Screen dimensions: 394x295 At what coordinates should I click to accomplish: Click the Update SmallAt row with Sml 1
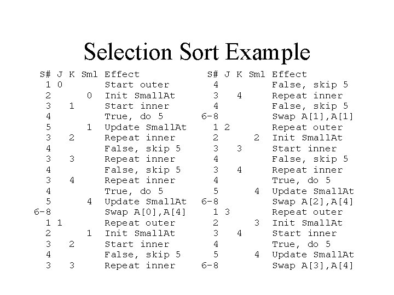116,127
